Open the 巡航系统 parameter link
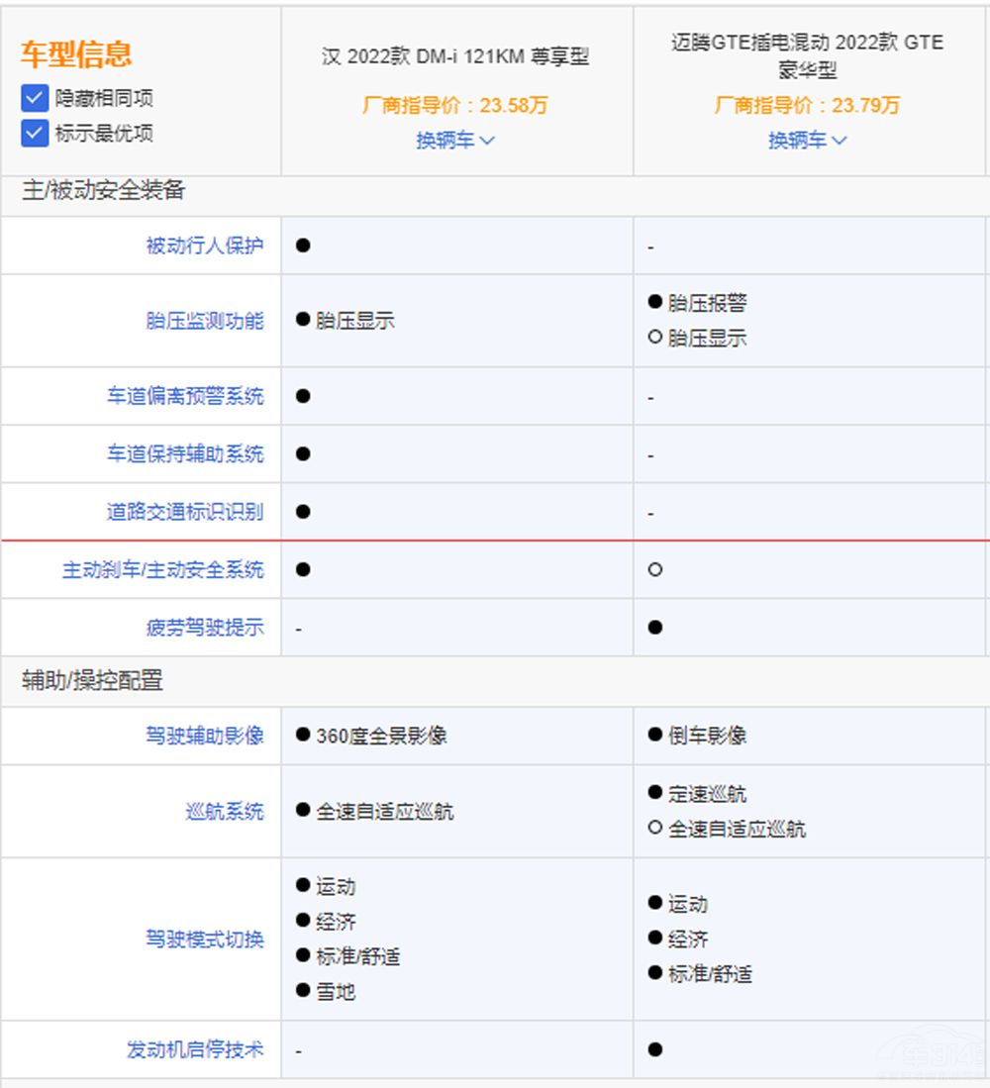 225,812
